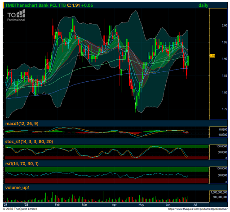
Task: Select the macd1(12, 26, 9) indicator label
Action: (22, 124)
